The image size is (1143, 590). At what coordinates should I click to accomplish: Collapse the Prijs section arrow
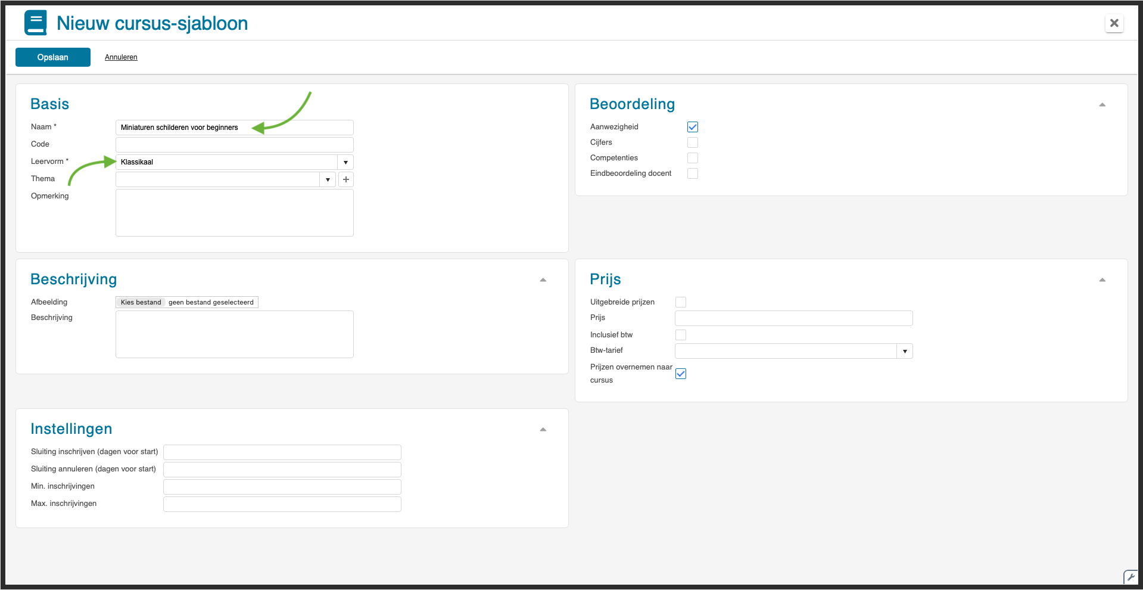1102,280
